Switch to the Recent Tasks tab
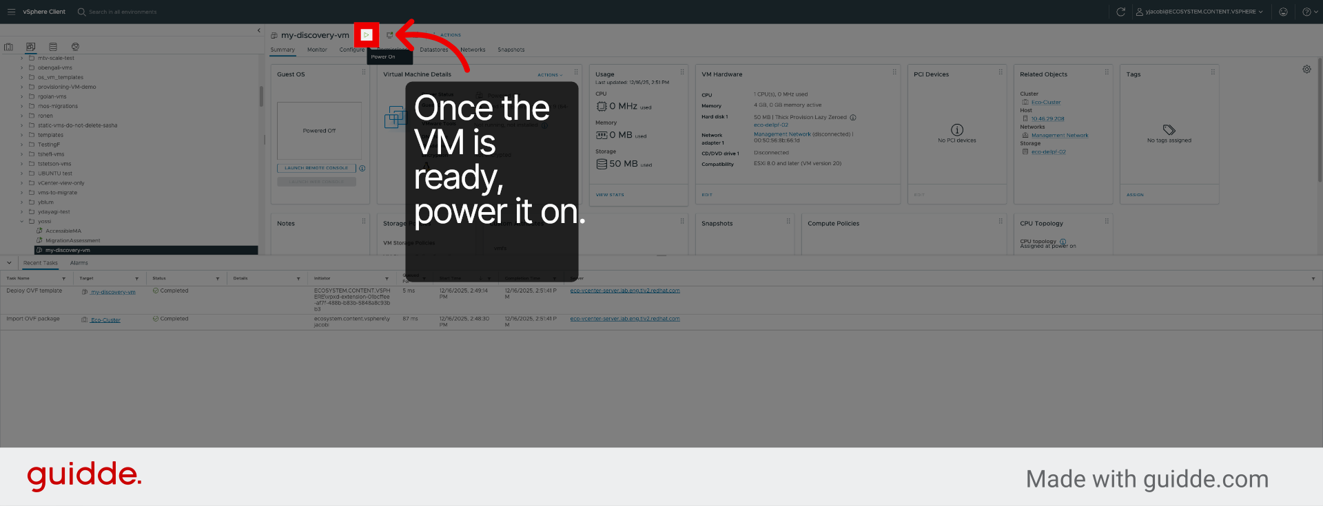This screenshot has height=506, width=1323. coord(41,263)
